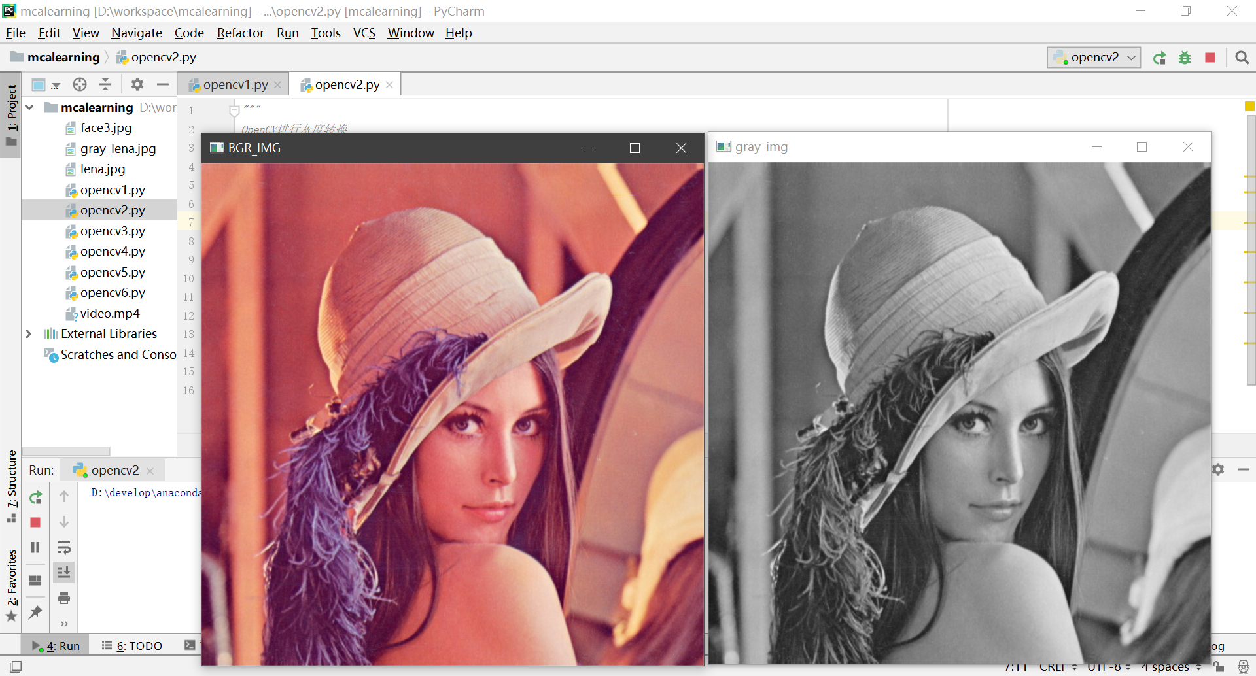Open the Tools menu

[326, 33]
